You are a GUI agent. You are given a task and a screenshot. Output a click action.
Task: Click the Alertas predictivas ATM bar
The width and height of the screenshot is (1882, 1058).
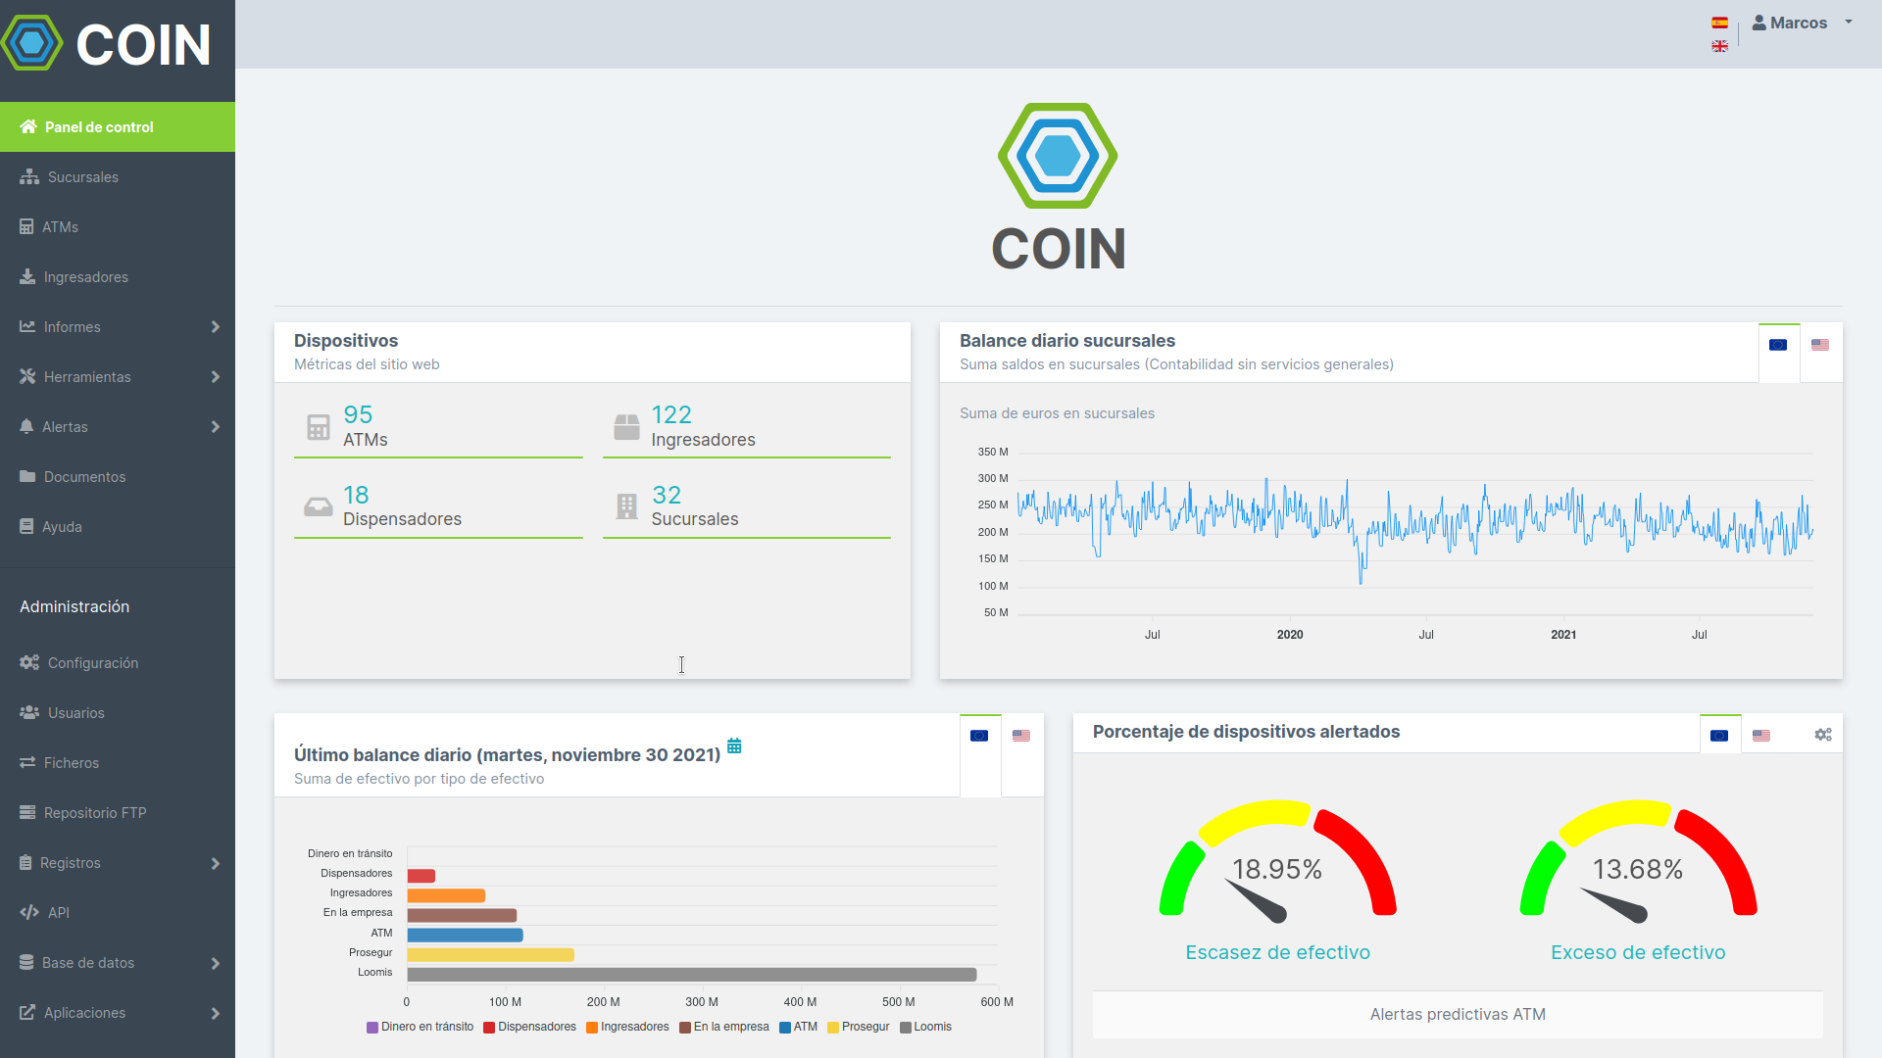(x=1458, y=1014)
